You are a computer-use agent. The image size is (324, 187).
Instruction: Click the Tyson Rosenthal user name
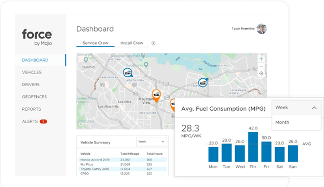tap(243, 28)
